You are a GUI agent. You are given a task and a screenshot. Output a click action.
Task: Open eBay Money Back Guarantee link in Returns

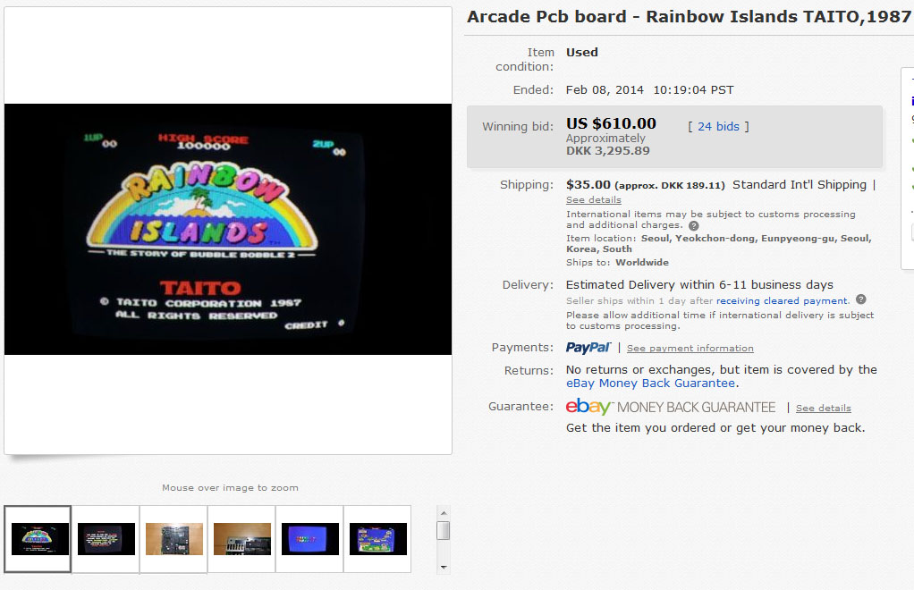pyautogui.click(x=650, y=383)
